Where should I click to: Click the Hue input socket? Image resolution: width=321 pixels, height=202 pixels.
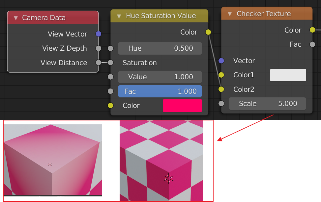tap(110, 48)
